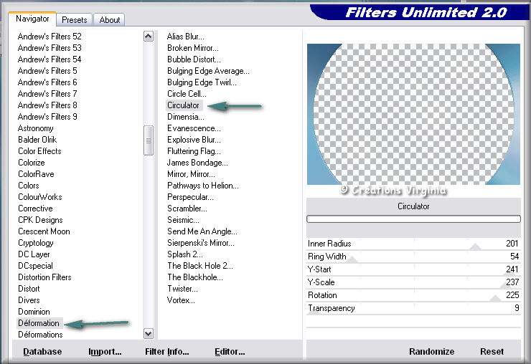Click the Database button
Screen dimensions: 531x364
42,352
